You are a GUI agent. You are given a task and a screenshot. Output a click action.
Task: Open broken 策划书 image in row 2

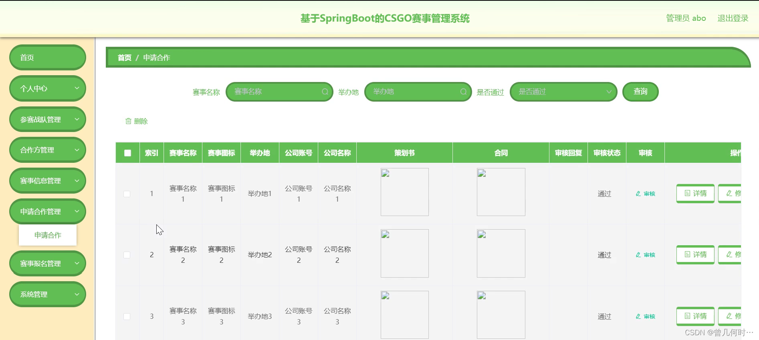(404, 253)
